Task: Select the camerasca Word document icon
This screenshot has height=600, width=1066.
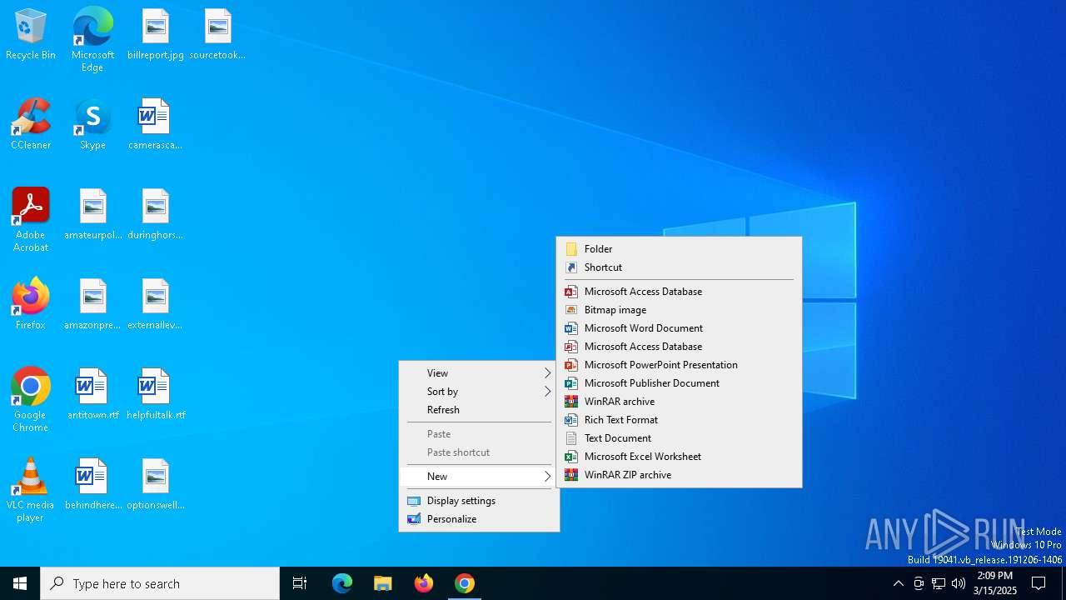Action: pos(156,125)
